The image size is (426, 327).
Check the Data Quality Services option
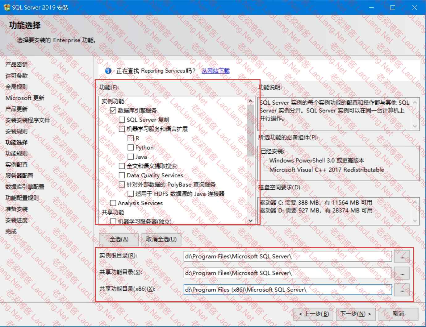(x=122, y=175)
